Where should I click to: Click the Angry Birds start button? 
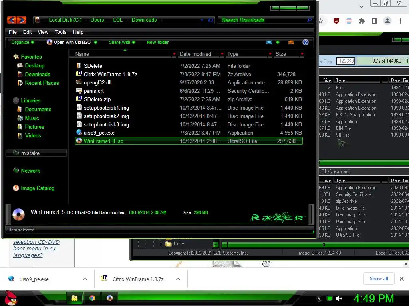click(11, 298)
